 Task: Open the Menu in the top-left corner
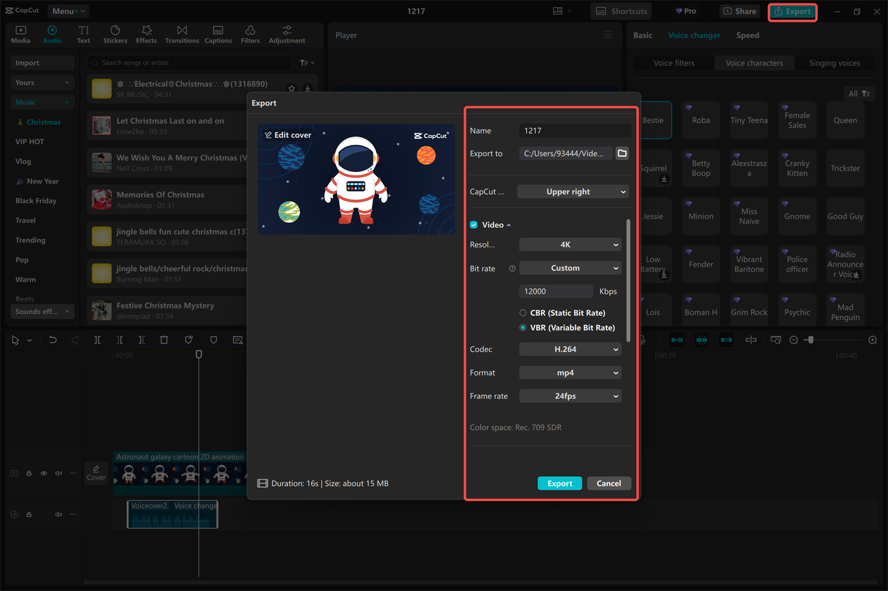pos(67,10)
